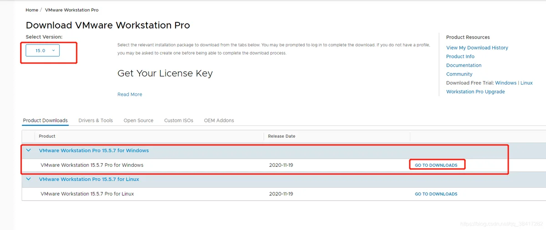Open the 15.0 version dropdown
546x230 pixels.
coord(42,50)
